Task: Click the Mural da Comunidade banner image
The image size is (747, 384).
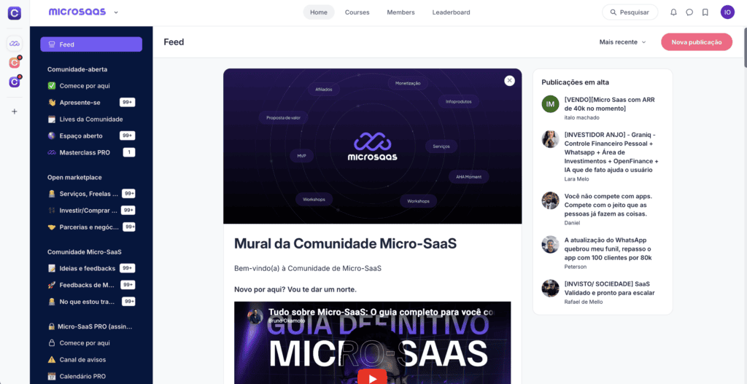Action: click(372, 146)
